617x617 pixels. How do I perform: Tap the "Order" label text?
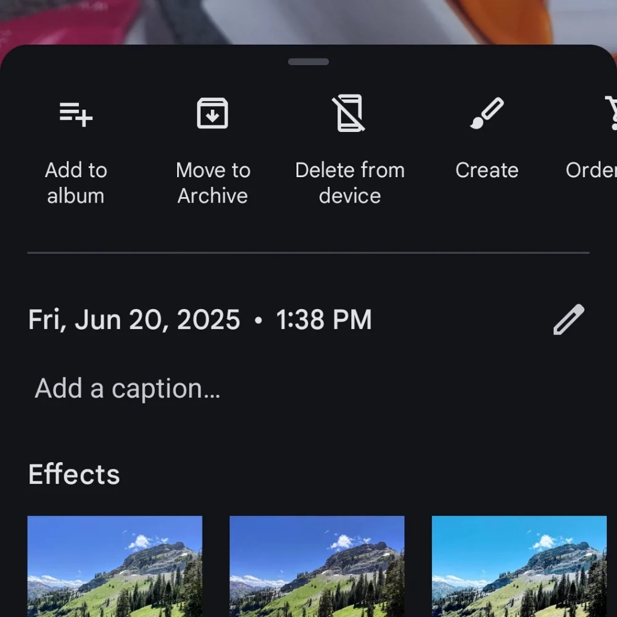click(591, 170)
